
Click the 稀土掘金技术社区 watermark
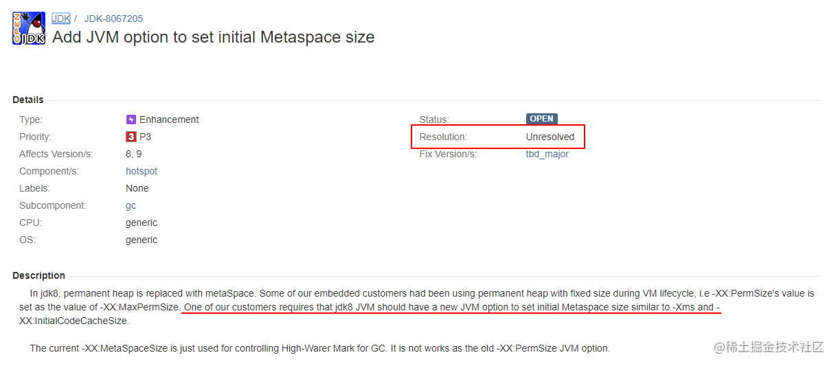769,347
